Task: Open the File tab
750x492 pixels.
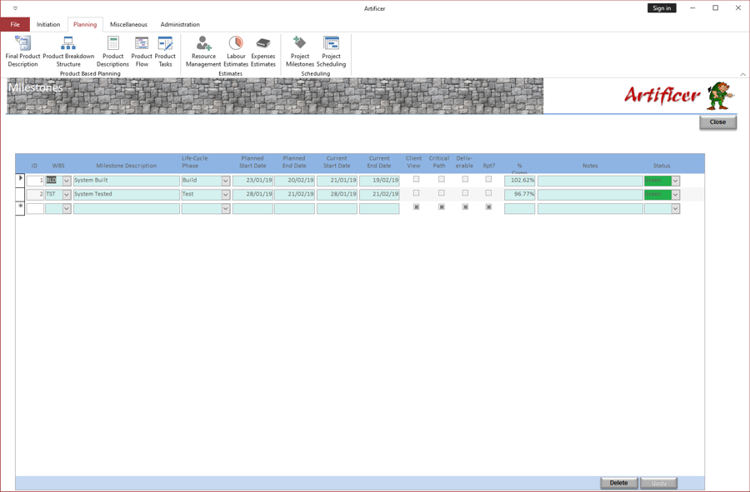Action: pyautogui.click(x=15, y=24)
